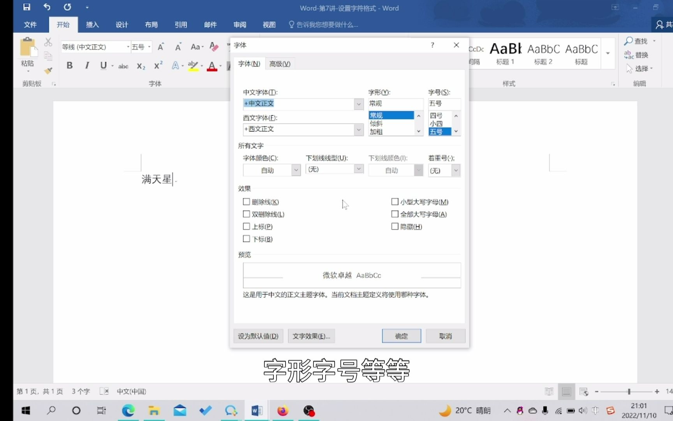Switch to the 视图 View tab
Viewport: 673px width, 421px height.
pos(269,25)
